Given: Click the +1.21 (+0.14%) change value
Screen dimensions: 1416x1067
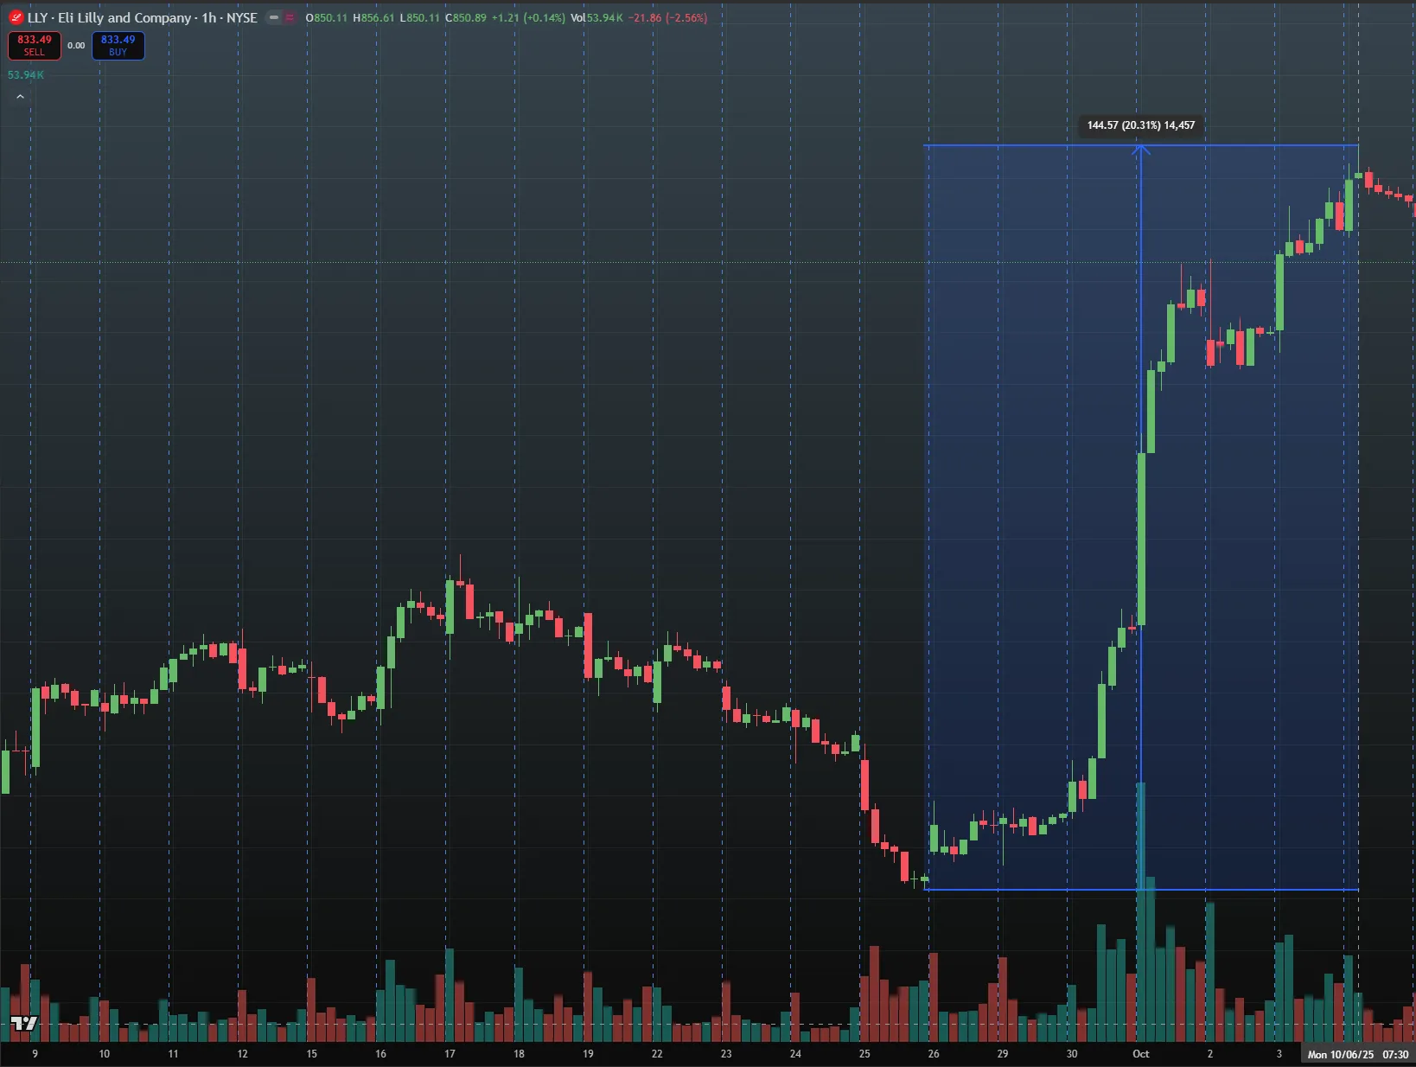Looking at the screenshot, I should click(x=528, y=17).
